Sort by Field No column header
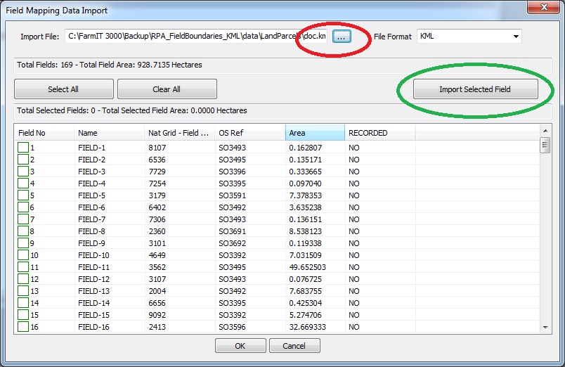The width and height of the screenshot is (565, 367). (x=44, y=133)
